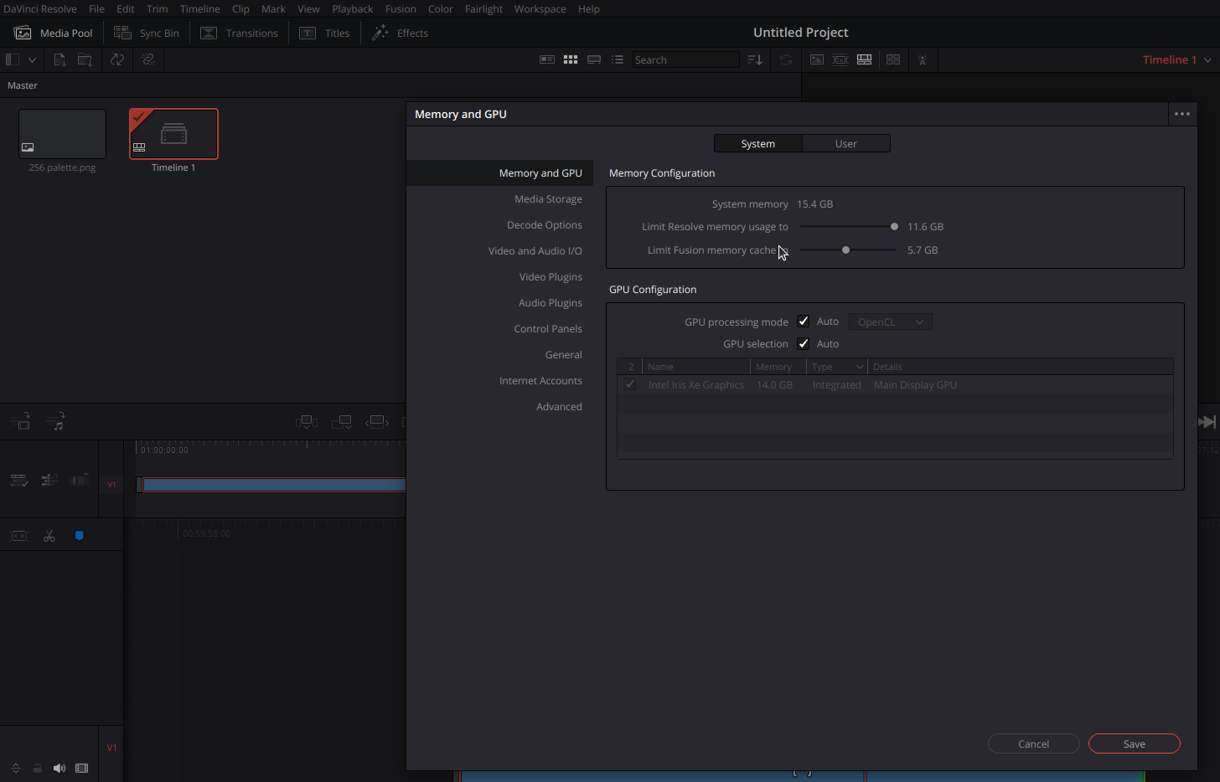
Task: Open the Timeline 1 viewer dropdown
Action: point(1176,59)
